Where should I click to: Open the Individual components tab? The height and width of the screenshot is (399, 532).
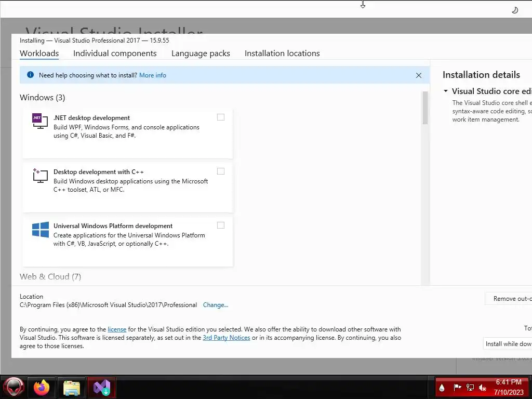[115, 54]
